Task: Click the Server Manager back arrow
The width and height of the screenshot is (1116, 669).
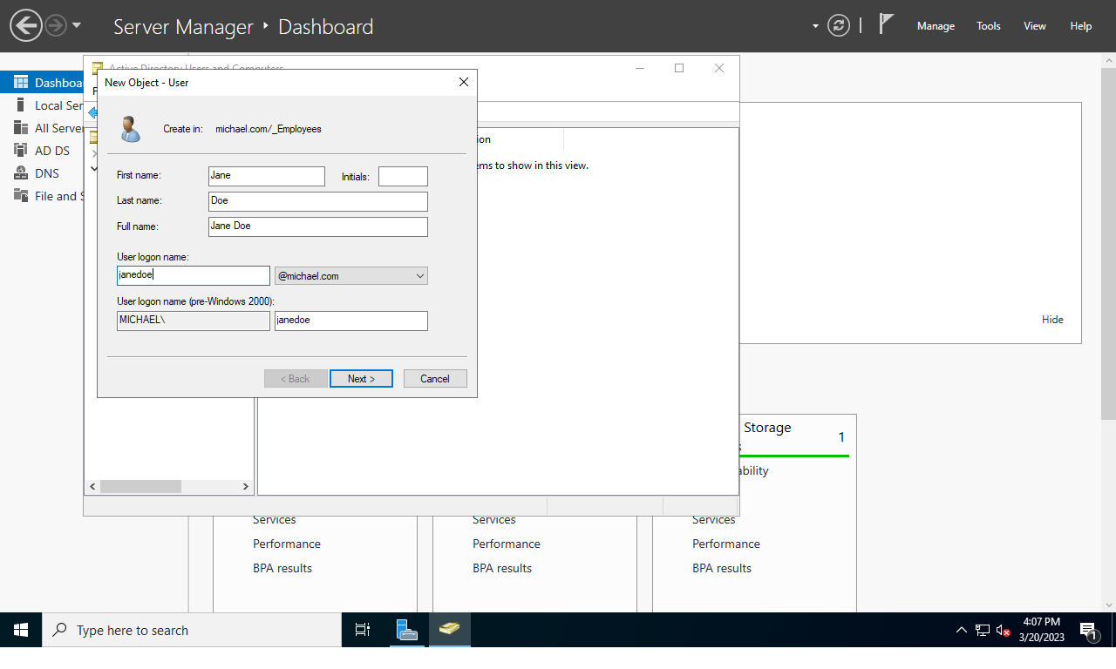Action: 26,25
